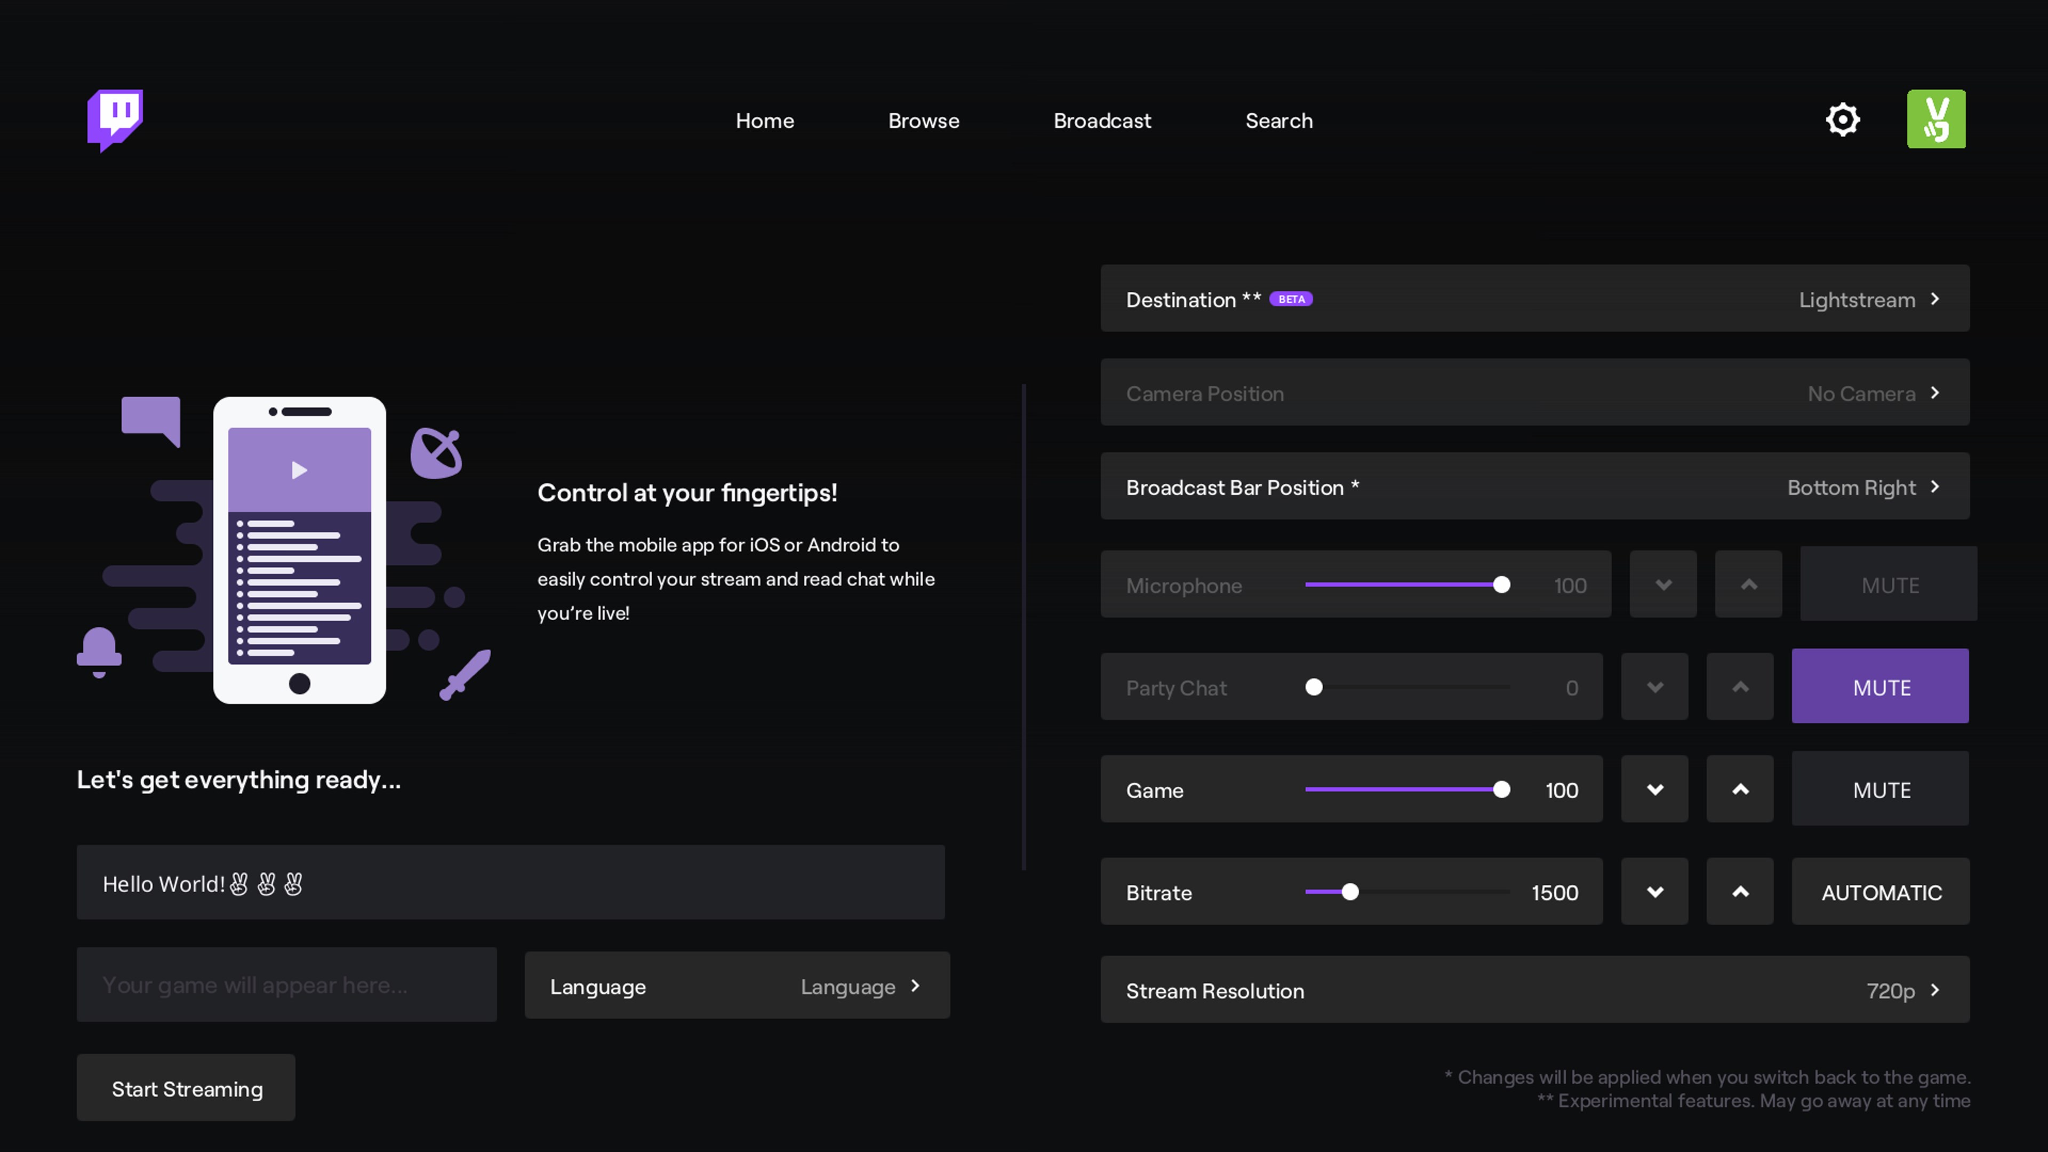Open the Broadcast page
This screenshot has width=2048, height=1152.
(x=1102, y=121)
